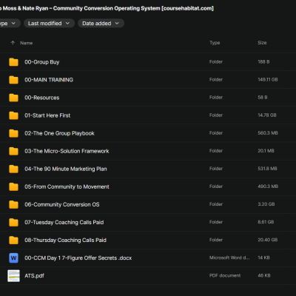The height and width of the screenshot is (296, 296).
Task: Click the 3.20 GB size value
Action: point(266,204)
